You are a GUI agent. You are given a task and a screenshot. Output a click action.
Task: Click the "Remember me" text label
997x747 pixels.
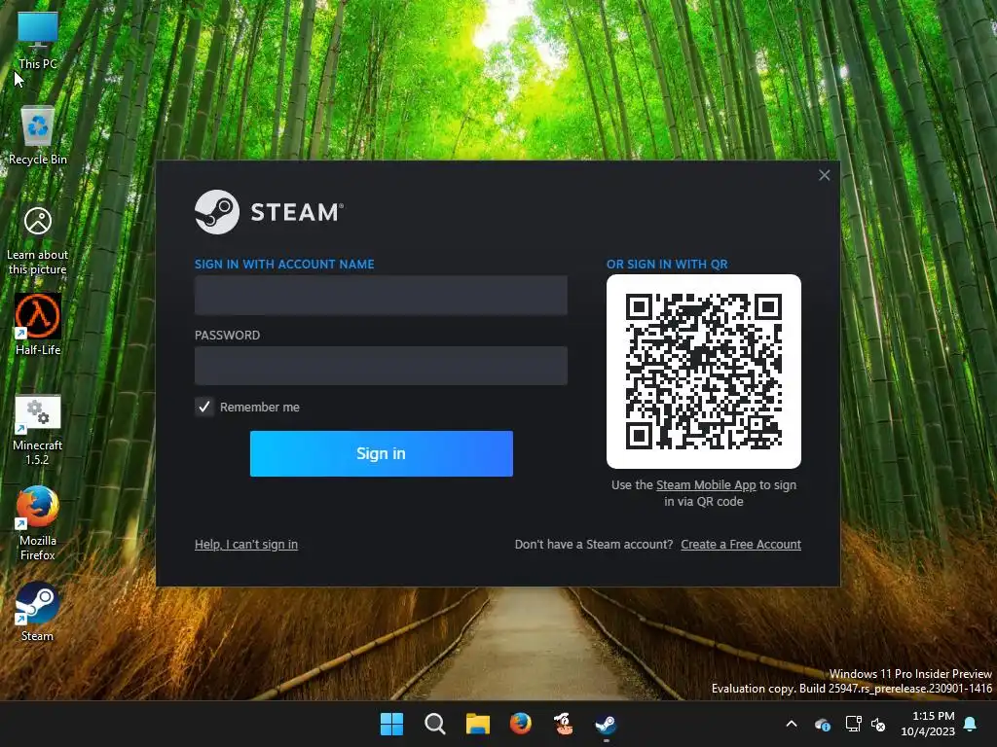click(x=259, y=408)
